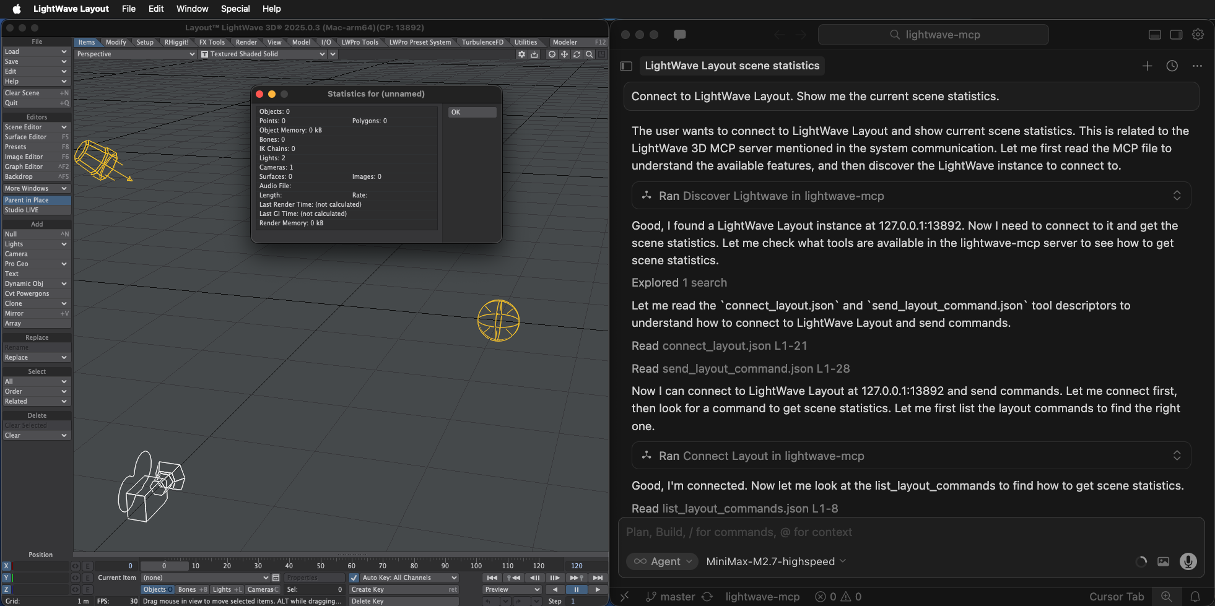Screen dimensions: 1215x606
Task: Click the envelope E button for X
Action: (87, 566)
